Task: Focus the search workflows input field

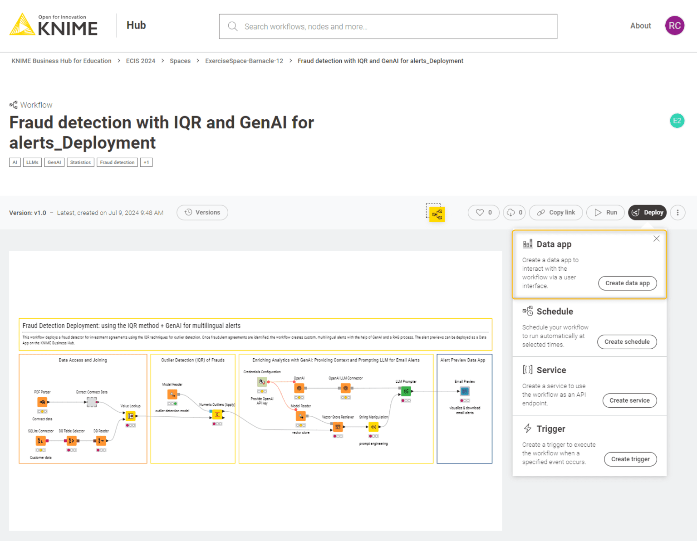Action: click(388, 26)
